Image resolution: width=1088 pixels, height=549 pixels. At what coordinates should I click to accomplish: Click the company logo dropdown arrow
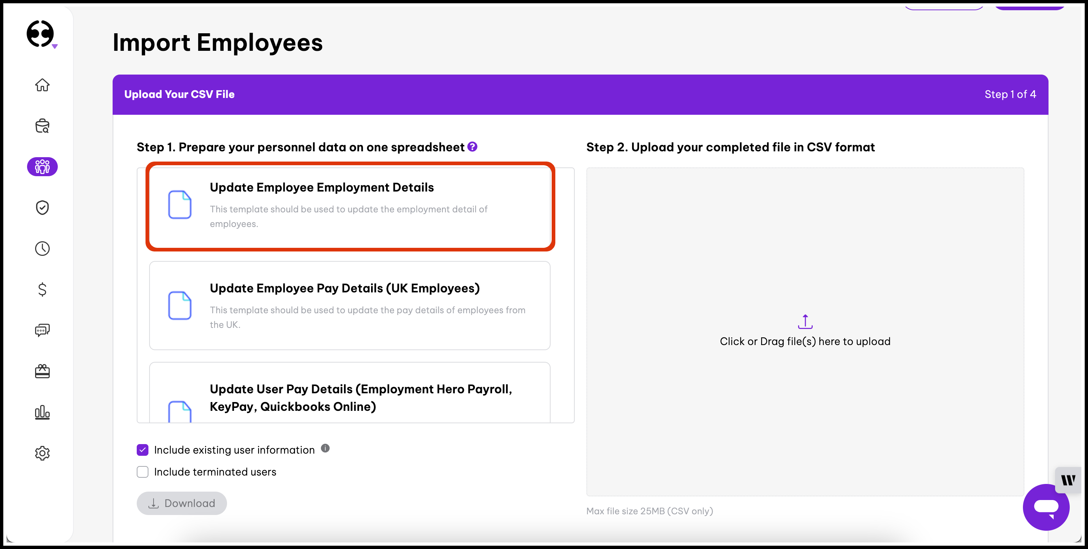tap(54, 46)
